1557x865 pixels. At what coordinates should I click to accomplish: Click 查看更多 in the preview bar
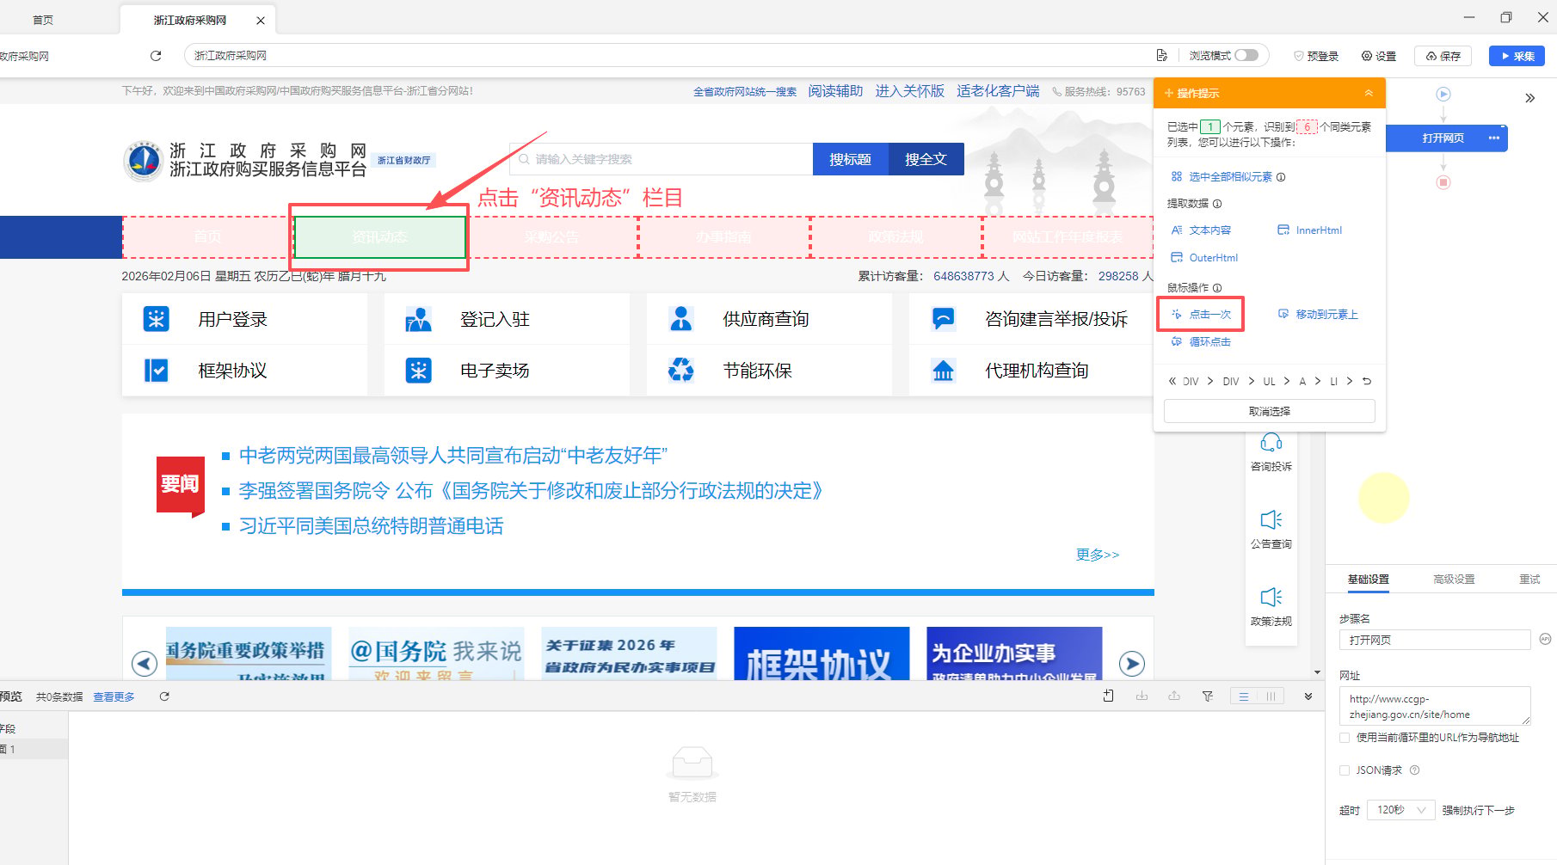point(114,697)
